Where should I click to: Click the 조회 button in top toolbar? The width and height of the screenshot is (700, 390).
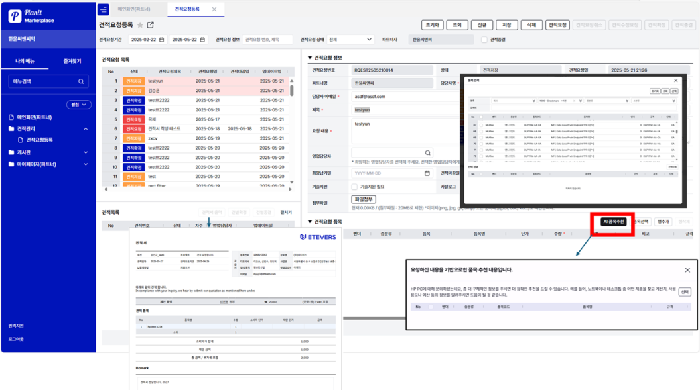[x=457, y=25]
